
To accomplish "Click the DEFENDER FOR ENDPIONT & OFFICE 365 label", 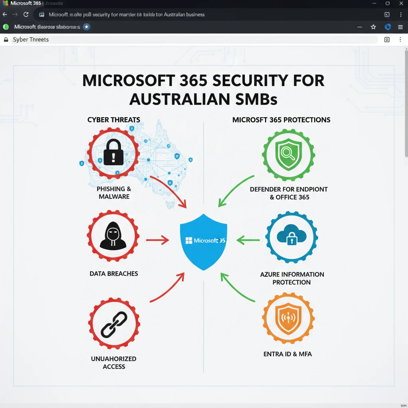I will pos(289,193).
